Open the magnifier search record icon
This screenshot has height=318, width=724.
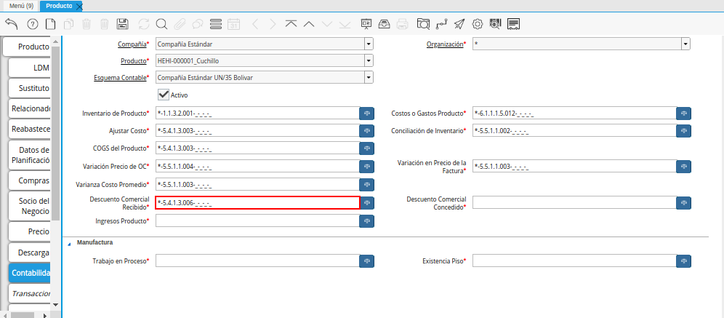(x=161, y=24)
